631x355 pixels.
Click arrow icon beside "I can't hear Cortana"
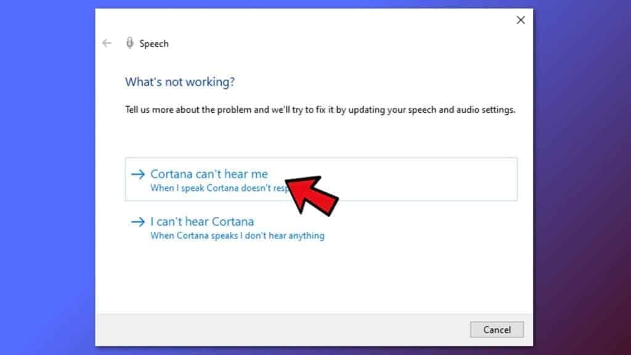[x=137, y=222]
